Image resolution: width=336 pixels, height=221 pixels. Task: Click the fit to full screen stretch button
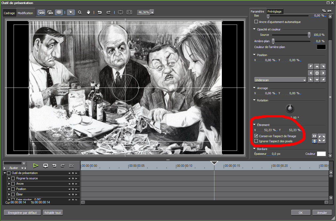(322, 139)
